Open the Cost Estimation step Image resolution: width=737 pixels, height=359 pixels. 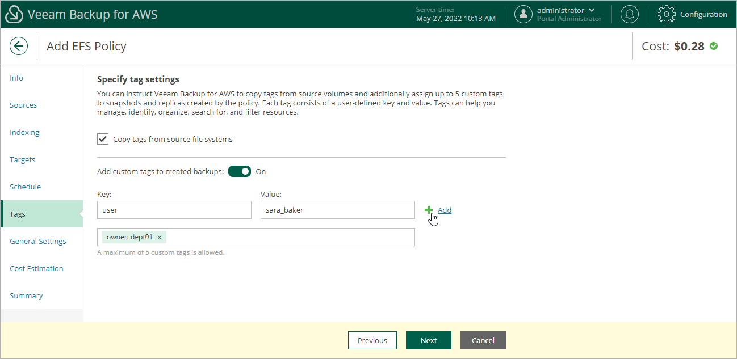(x=37, y=268)
